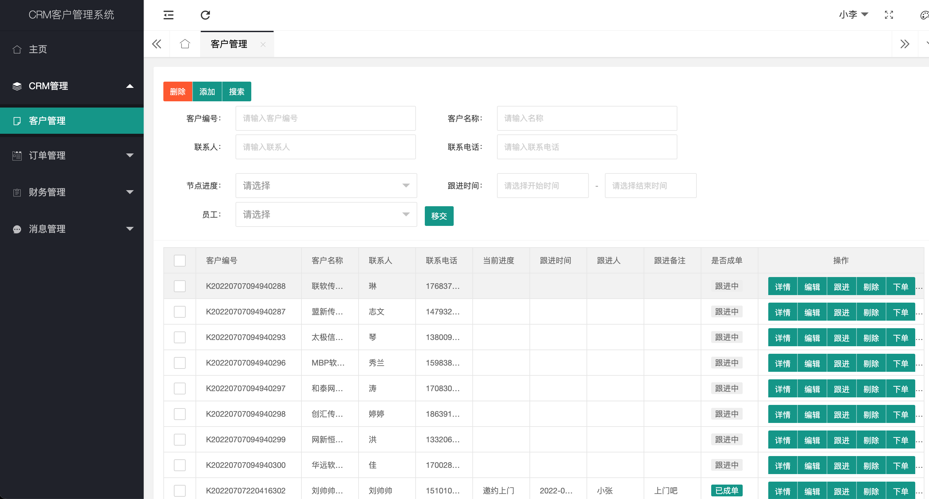
Task: Open the 请选择开始时间 date field
Action: 542,186
